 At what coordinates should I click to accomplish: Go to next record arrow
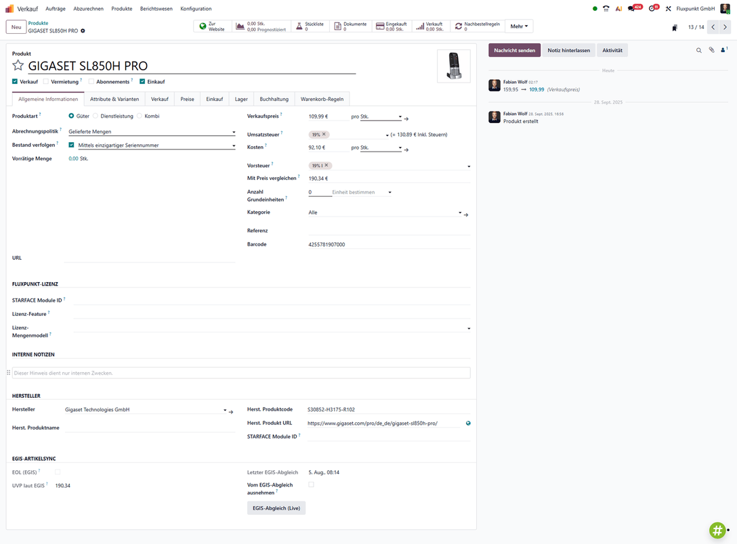click(x=725, y=27)
